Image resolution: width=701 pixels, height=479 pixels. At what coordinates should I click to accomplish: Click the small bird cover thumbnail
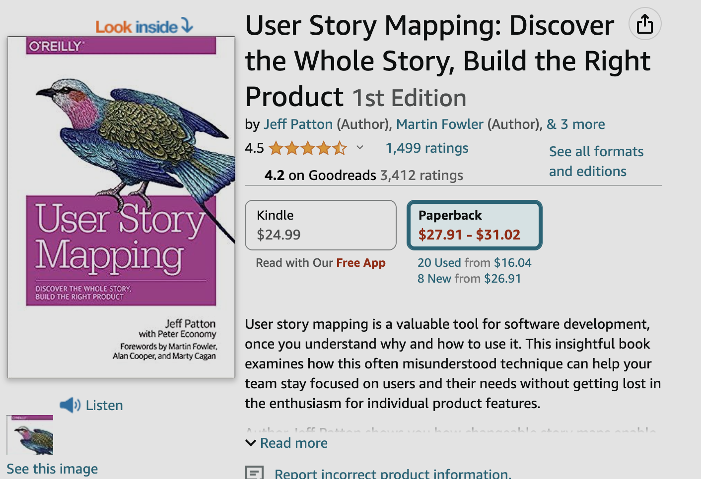click(30, 435)
